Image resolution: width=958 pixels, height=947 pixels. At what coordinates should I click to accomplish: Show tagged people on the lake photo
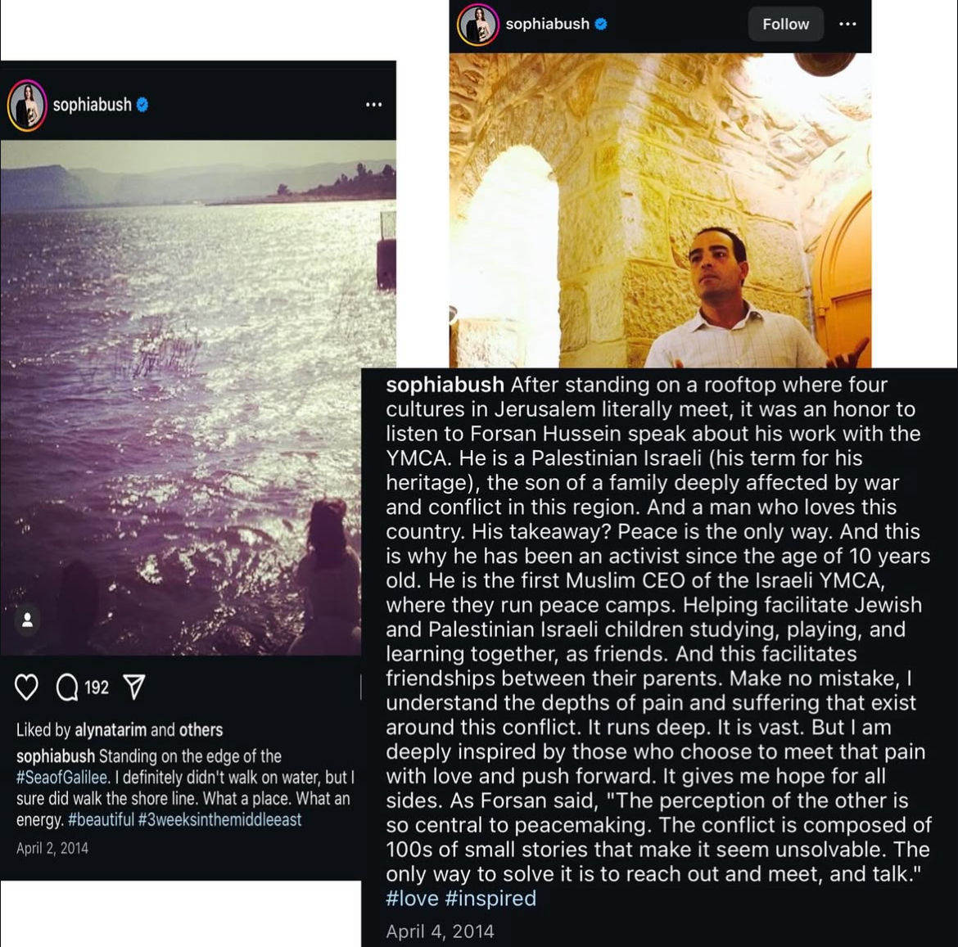pos(28,620)
